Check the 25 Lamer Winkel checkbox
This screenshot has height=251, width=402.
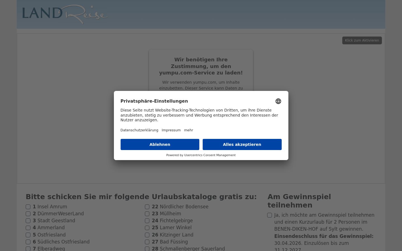[147, 228]
